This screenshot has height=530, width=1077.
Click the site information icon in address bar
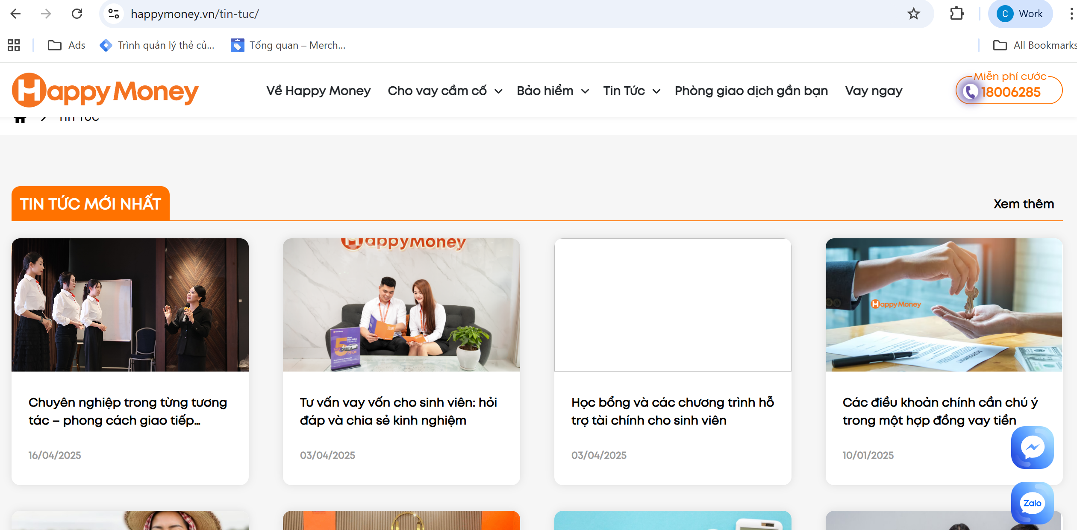[x=114, y=14]
